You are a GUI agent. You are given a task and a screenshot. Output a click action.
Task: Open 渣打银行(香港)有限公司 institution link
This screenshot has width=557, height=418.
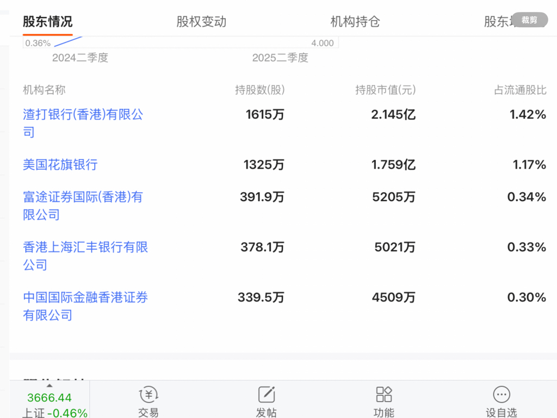pyautogui.click(x=83, y=124)
